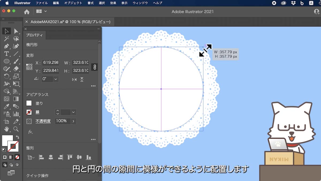321x181 pixels.
Task: Align objects horizontally left
Action: click(x=41, y=157)
